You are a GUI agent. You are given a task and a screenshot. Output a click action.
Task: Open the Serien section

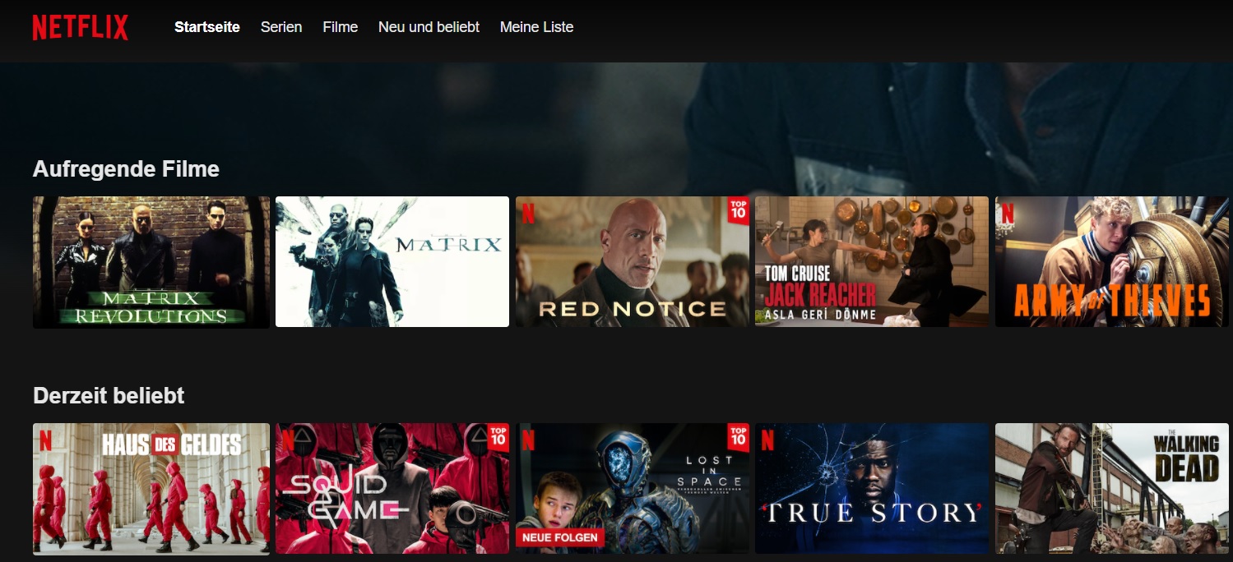pyautogui.click(x=281, y=27)
